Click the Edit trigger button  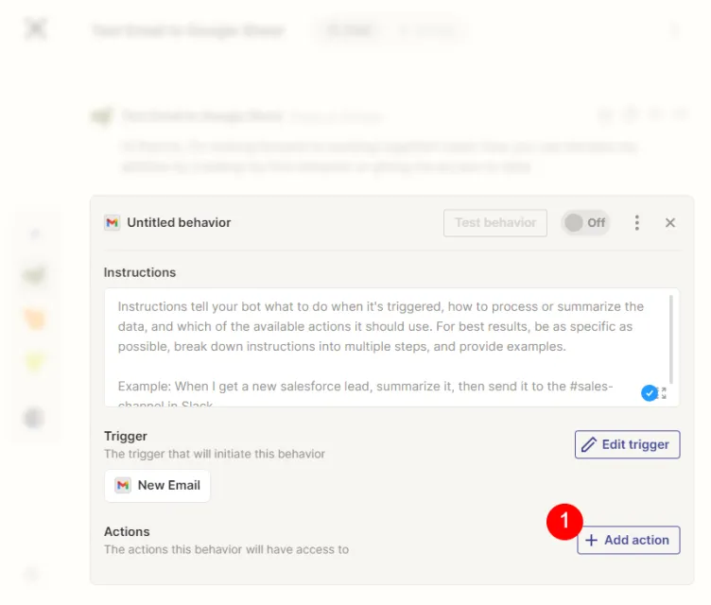click(627, 444)
